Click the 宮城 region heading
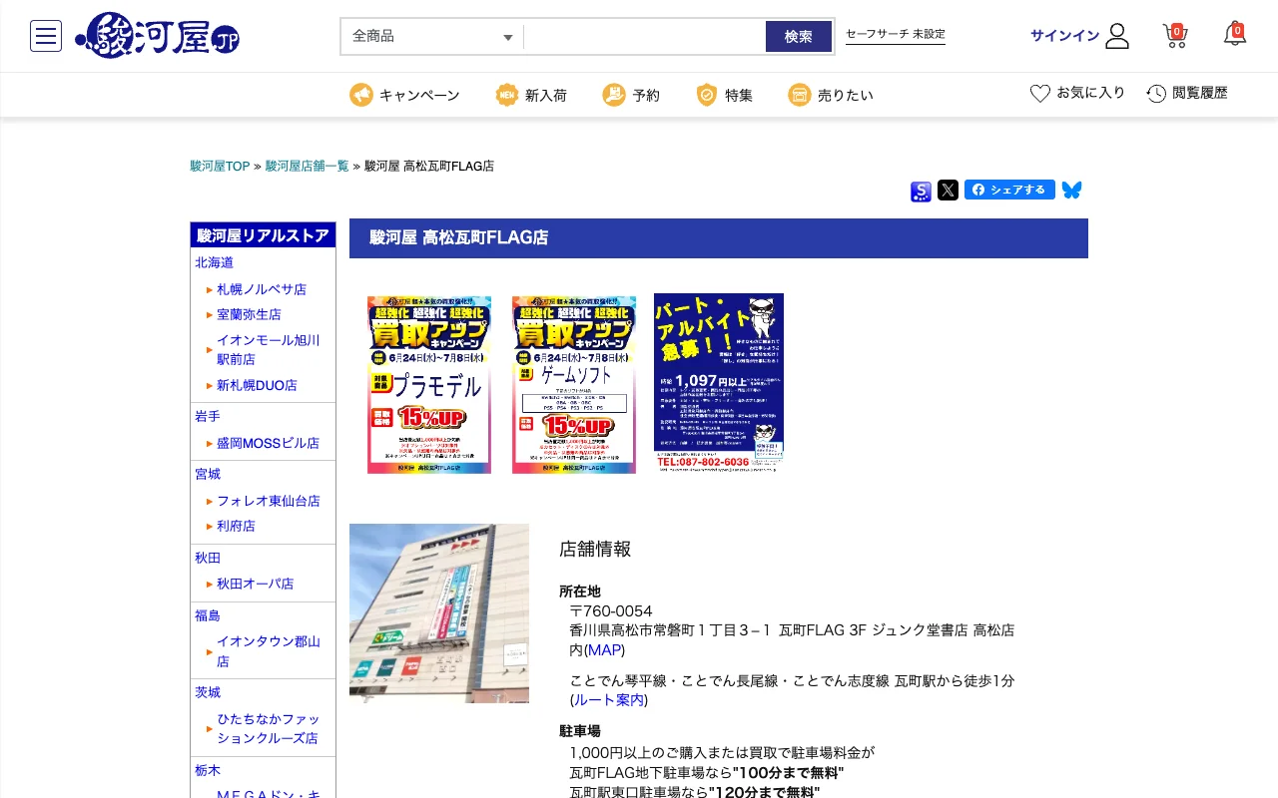 pyautogui.click(x=208, y=474)
